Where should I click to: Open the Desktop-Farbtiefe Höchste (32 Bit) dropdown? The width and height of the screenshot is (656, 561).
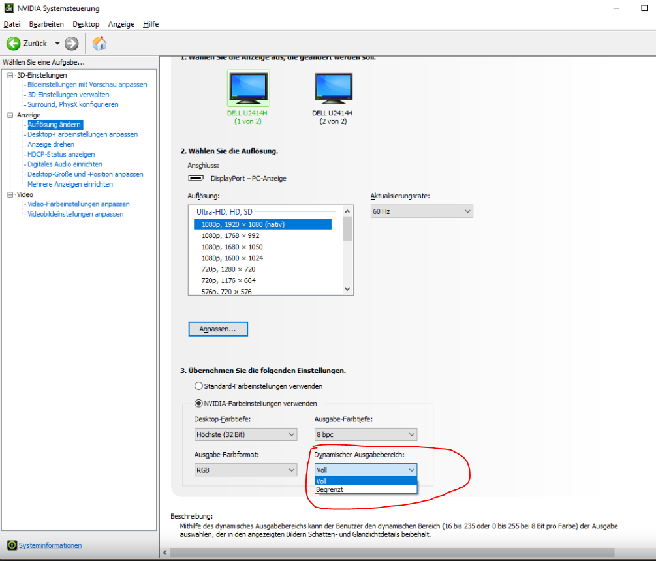(x=245, y=434)
